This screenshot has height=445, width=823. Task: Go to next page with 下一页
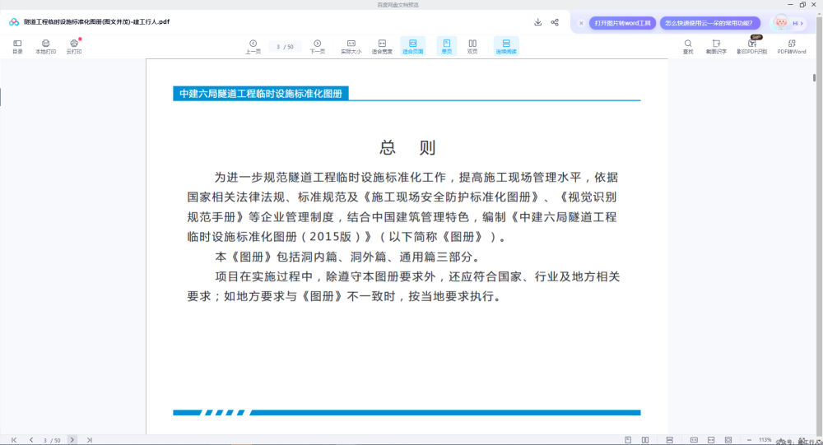317,46
